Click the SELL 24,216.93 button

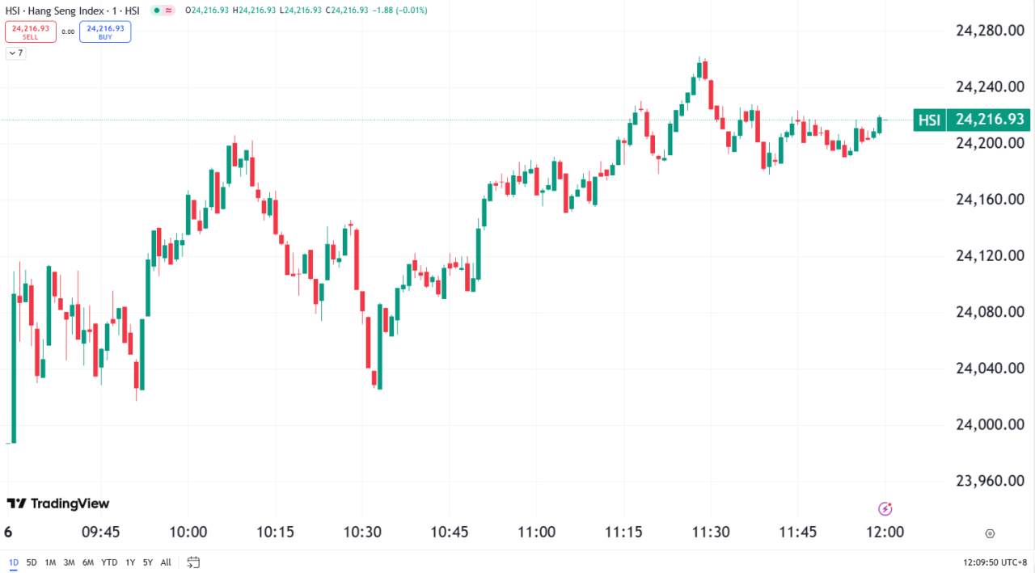(x=31, y=32)
